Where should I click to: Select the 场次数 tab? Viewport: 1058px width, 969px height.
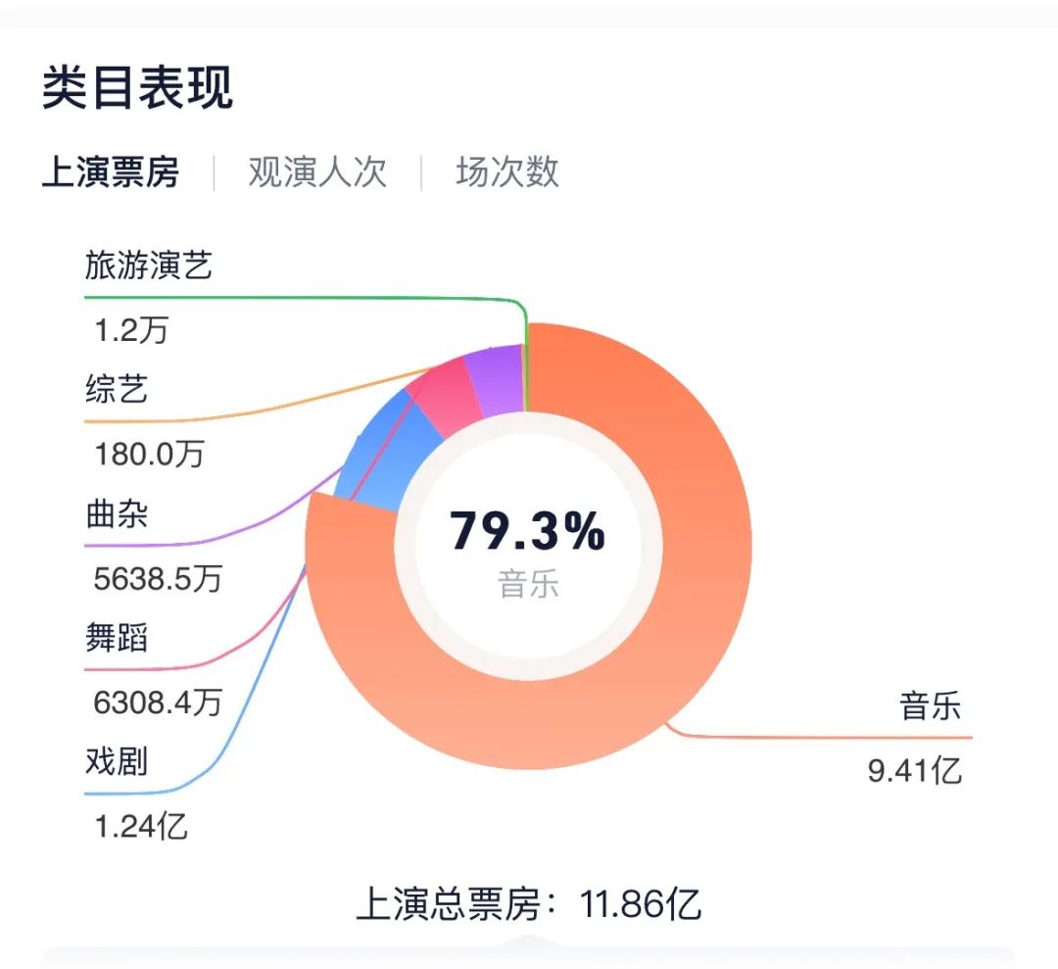[507, 172]
